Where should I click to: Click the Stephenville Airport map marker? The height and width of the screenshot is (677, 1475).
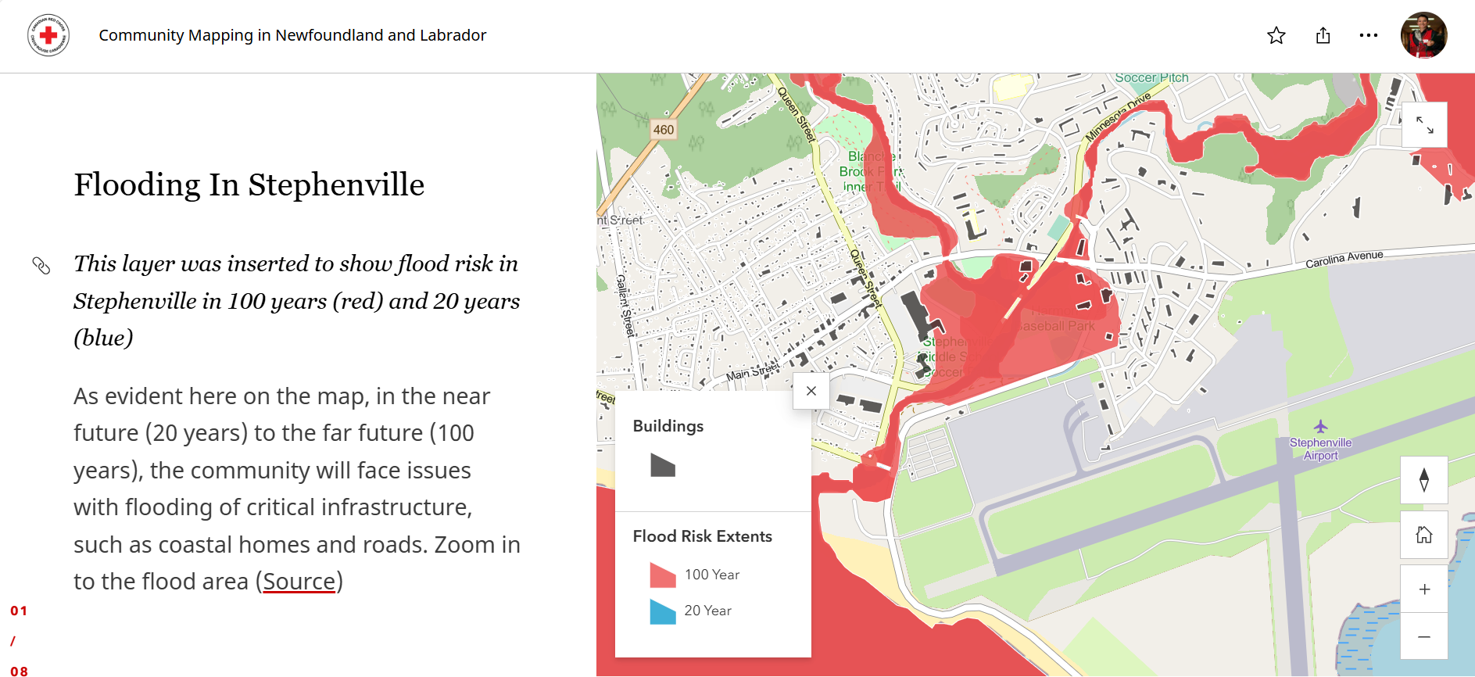[1320, 427]
